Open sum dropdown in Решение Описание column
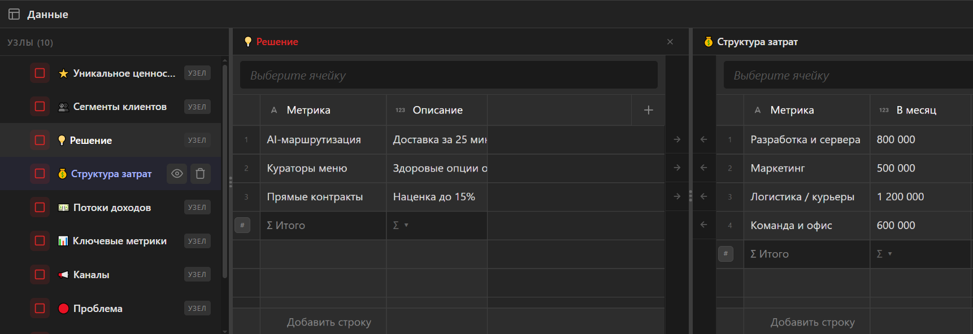973x334 pixels. coord(401,225)
